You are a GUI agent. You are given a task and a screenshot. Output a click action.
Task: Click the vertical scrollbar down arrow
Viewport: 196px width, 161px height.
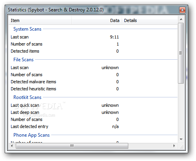pyautogui.click(x=181, y=139)
